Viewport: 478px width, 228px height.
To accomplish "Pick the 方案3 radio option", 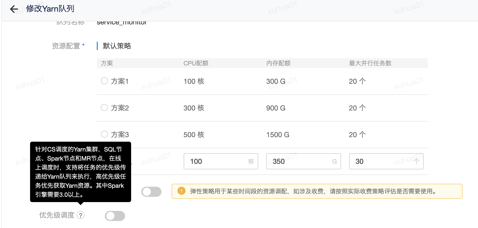I will pos(104,134).
